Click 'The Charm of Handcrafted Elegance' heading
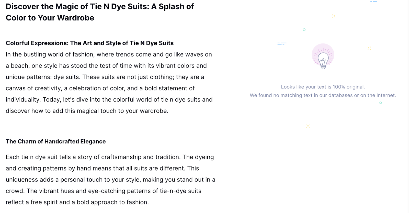The height and width of the screenshot is (213, 409). click(56, 141)
